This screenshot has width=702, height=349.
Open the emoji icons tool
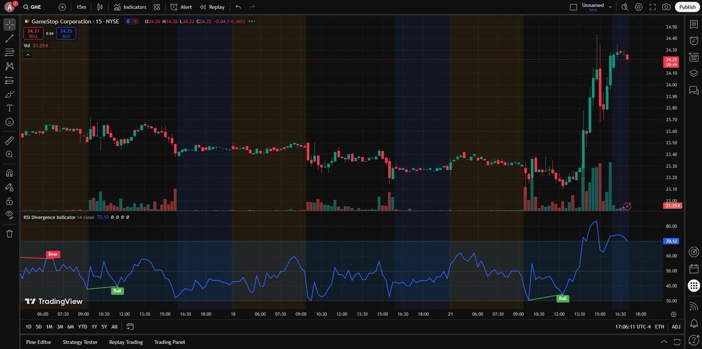tap(9, 122)
